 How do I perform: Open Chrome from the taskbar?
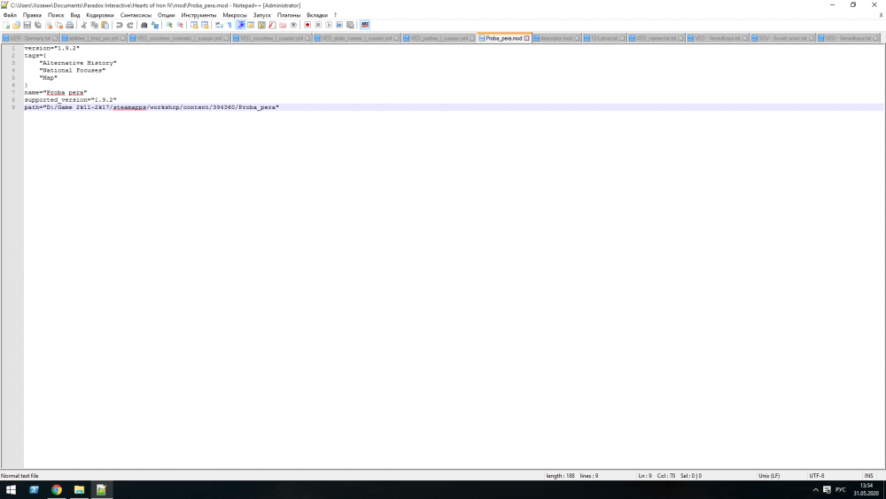pos(57,490)
